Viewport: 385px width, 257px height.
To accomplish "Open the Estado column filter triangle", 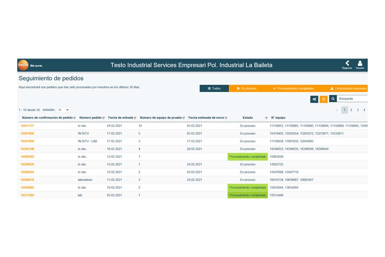I will [x=266, y=118].
